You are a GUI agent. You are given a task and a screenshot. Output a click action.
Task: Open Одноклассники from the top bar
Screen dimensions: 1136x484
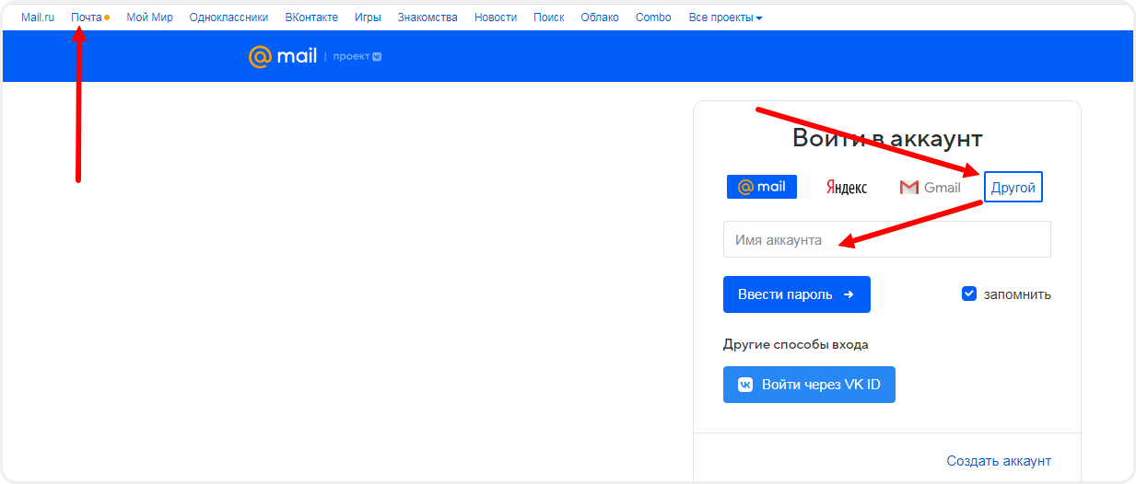pos(228,17)
